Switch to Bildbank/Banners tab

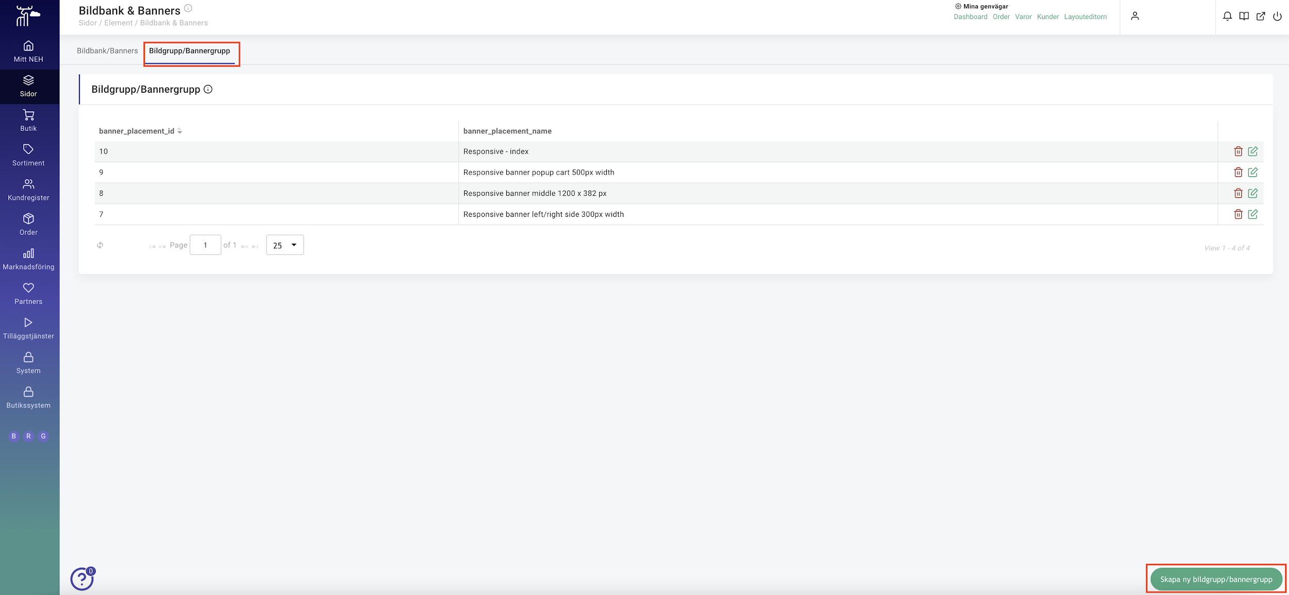107,51
